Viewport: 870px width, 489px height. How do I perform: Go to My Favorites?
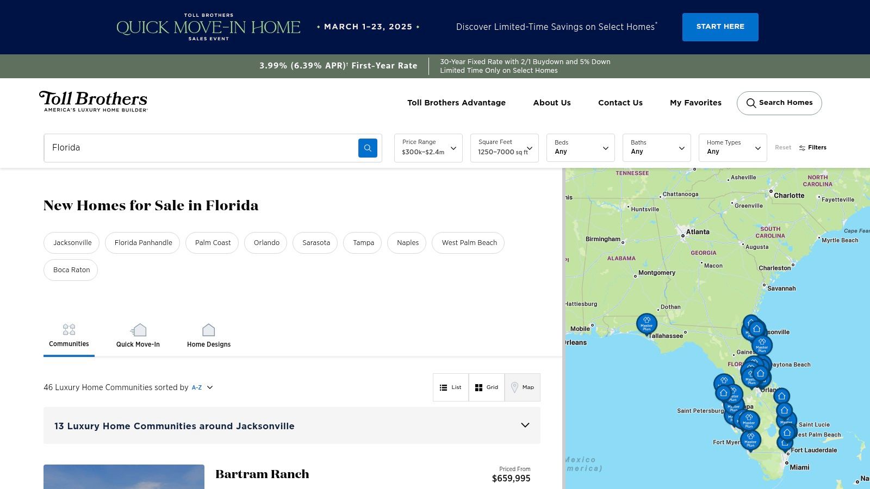tap(695, 103)
